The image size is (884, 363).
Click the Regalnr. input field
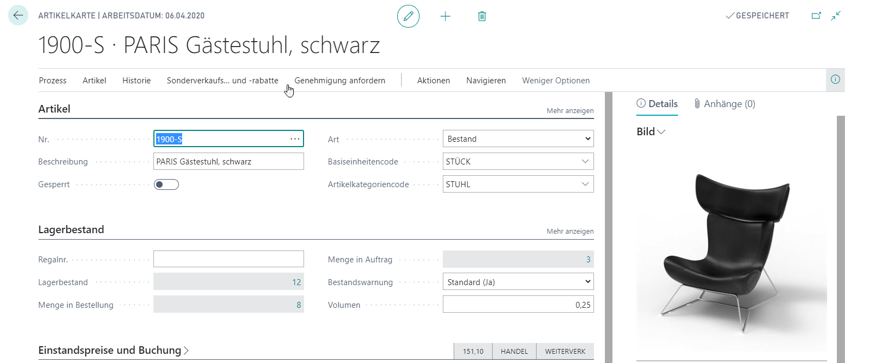pos(228,259)
